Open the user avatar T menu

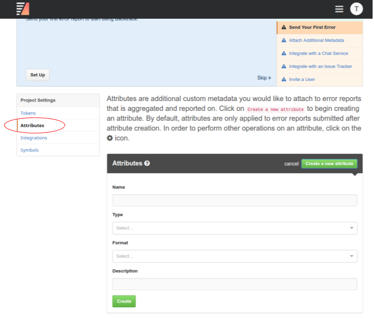[x=357, y=9]
